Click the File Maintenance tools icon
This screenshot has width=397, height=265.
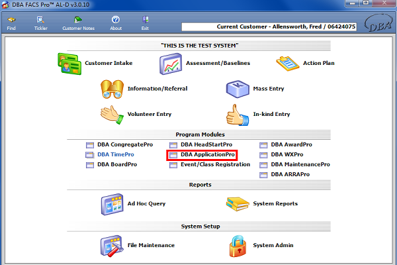point(112,246)
